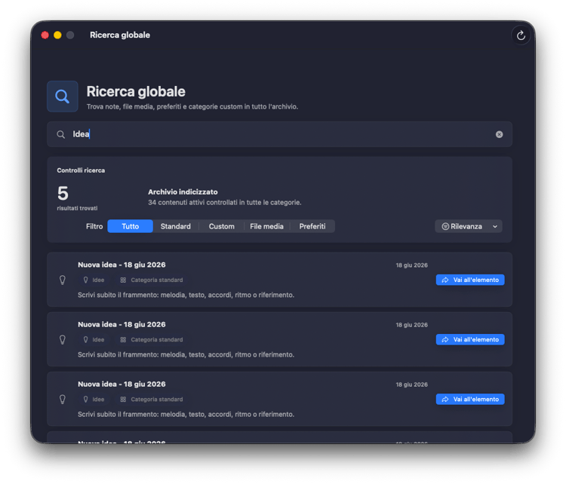This screenshot has width=566, height=484.
Task: Click the refresh icon in title bar
Action: point(521,35)
